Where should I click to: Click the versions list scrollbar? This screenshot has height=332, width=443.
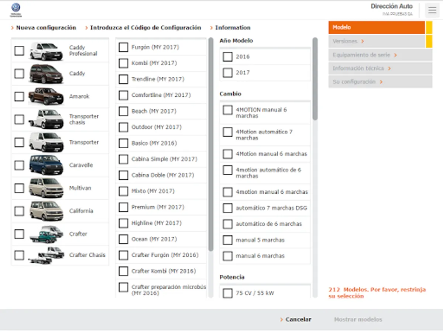tap(211, 144)
